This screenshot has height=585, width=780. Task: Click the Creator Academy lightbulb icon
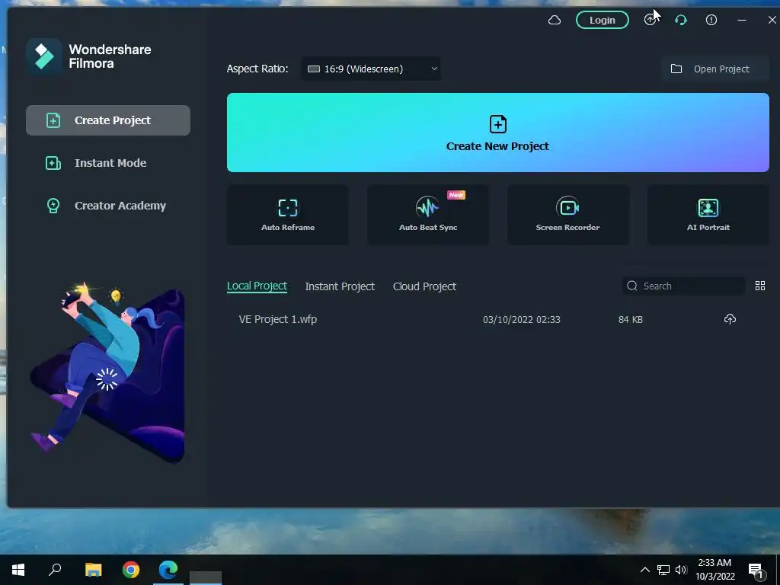tap(53, 206)
